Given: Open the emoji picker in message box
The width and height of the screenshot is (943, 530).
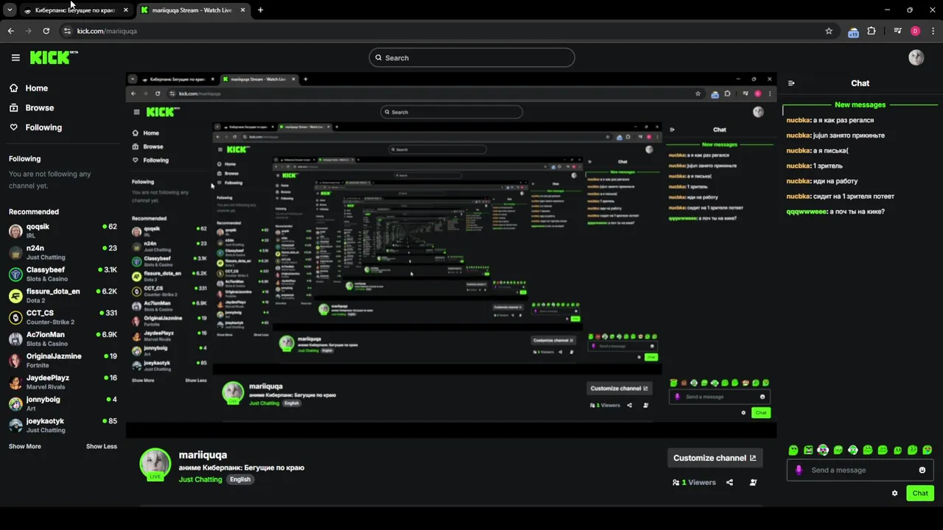Looking at the screenshot, I should (x=922, y=470).
